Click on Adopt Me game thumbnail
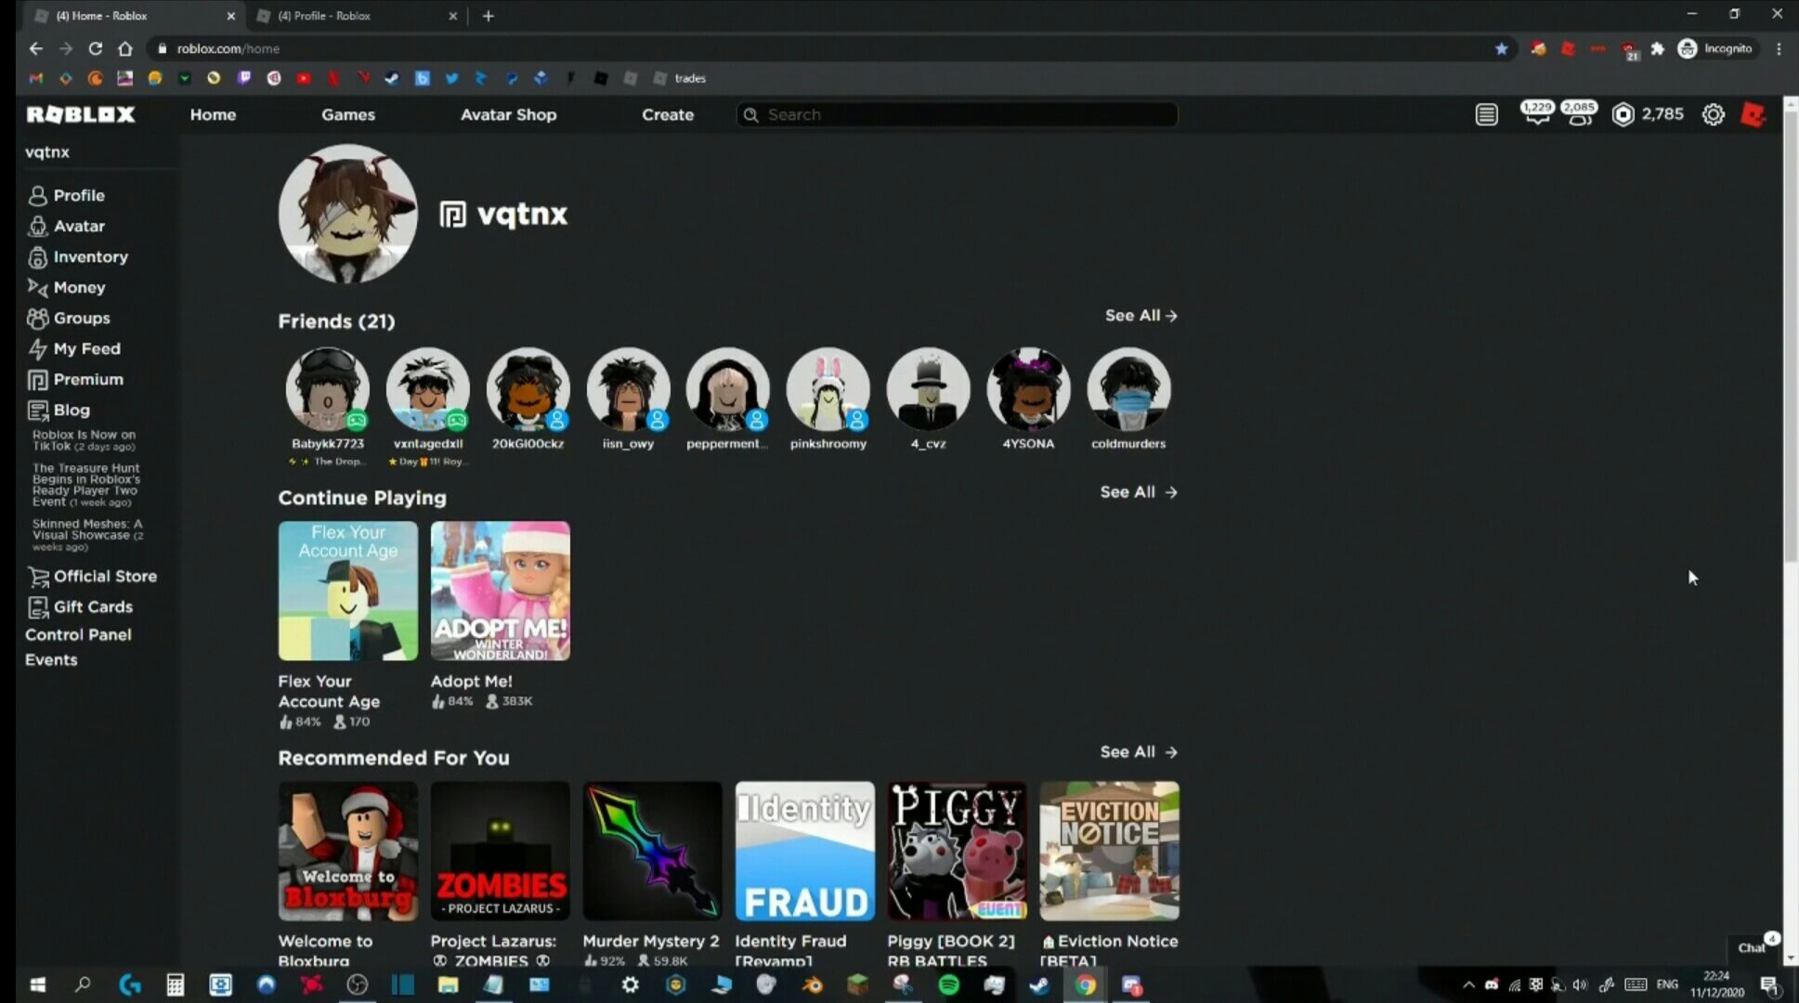This screenshot has width=1799, height=1003. (x=499, y=589)
